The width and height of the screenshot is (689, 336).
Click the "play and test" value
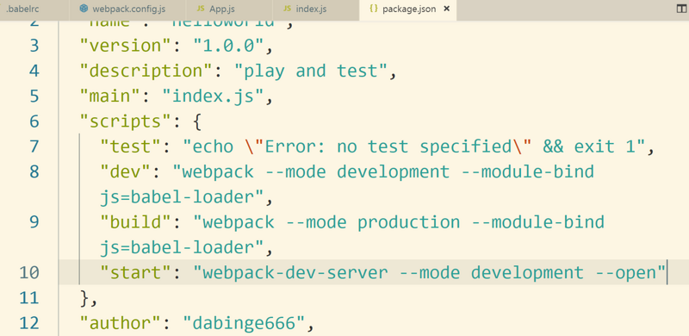pos(311,71)
